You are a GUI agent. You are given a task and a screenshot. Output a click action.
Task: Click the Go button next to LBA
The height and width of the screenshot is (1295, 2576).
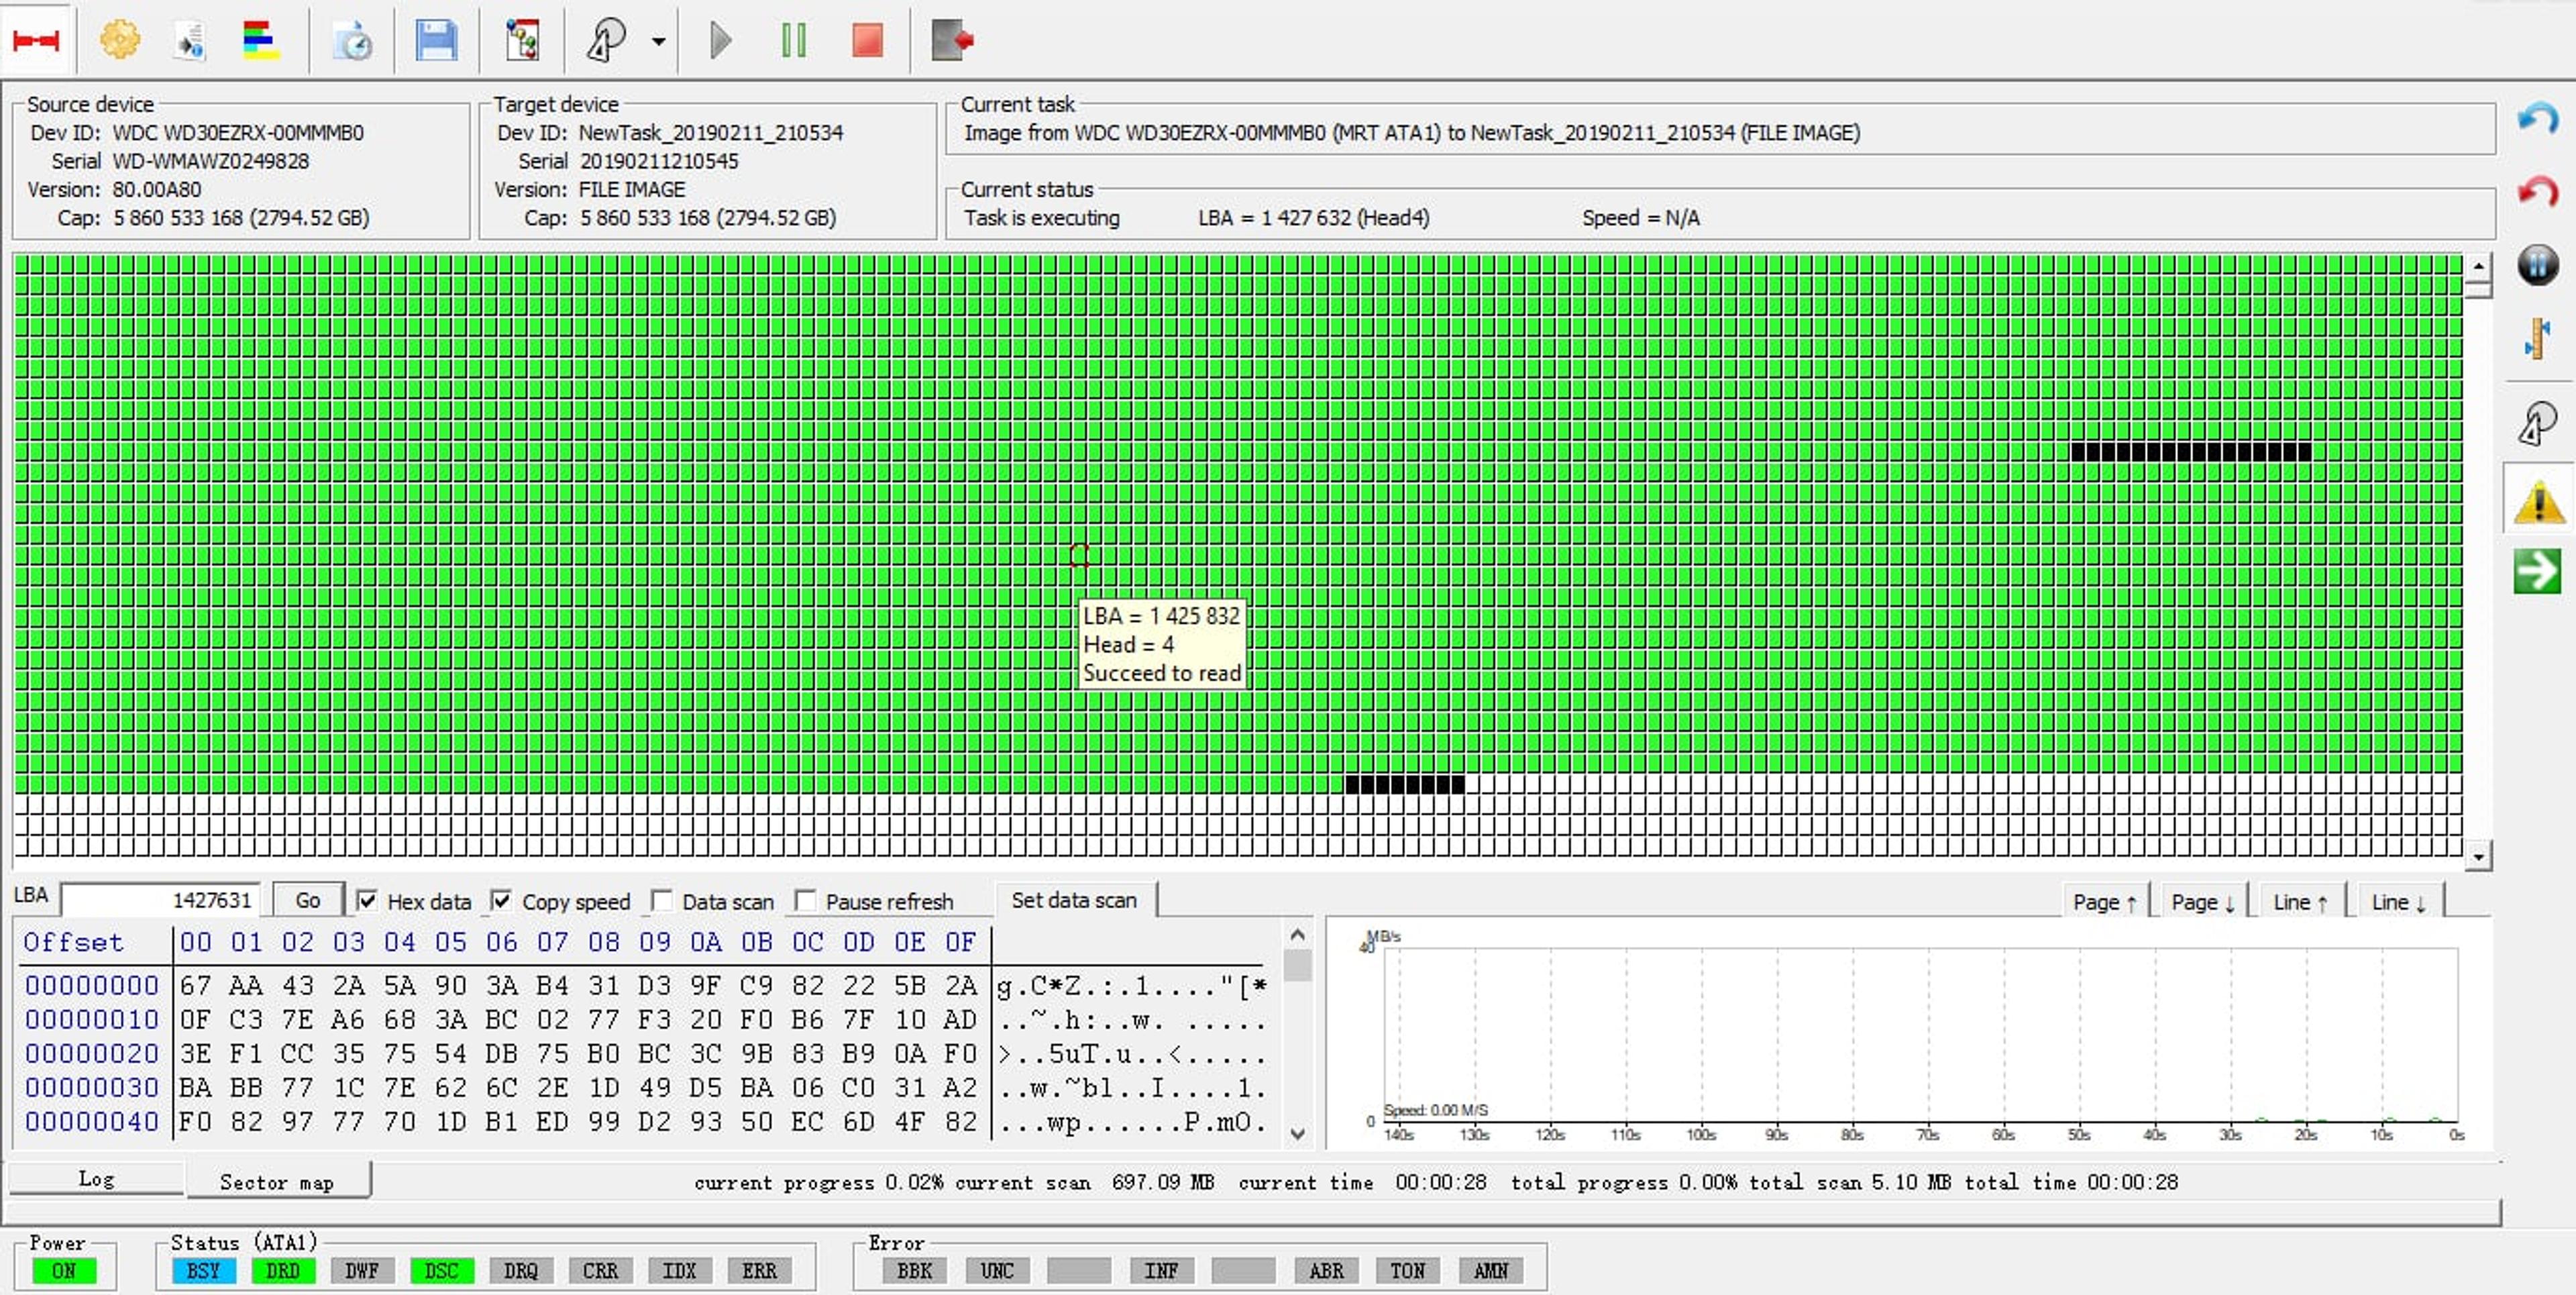tap(308, 900)
